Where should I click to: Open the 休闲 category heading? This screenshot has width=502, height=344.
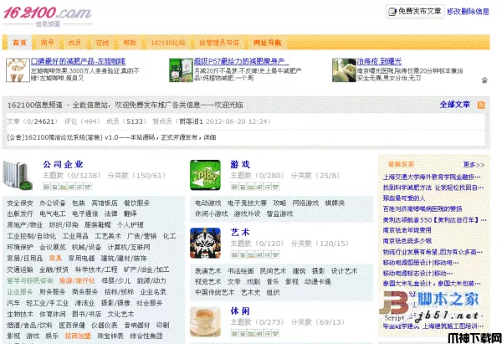240,311
